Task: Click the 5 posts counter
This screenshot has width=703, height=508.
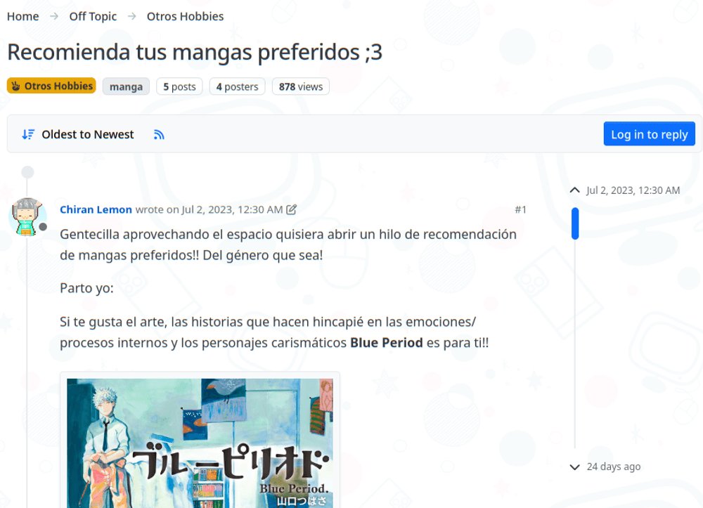Action: pos(179,86)
